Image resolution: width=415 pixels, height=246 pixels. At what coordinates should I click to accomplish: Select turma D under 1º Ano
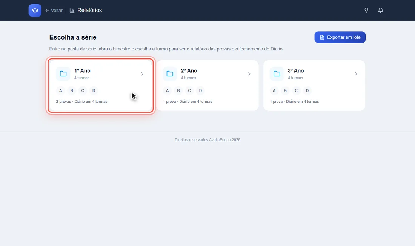[x=94, y=91]
